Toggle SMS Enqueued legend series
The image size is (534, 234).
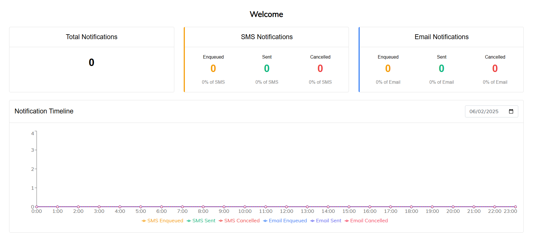(x=162, y=221)
